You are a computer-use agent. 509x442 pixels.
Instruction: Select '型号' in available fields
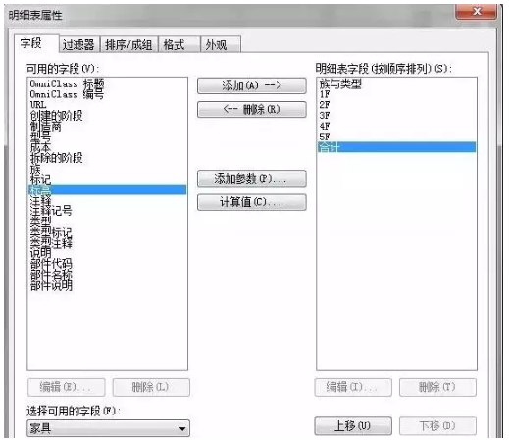pos(107,137)
